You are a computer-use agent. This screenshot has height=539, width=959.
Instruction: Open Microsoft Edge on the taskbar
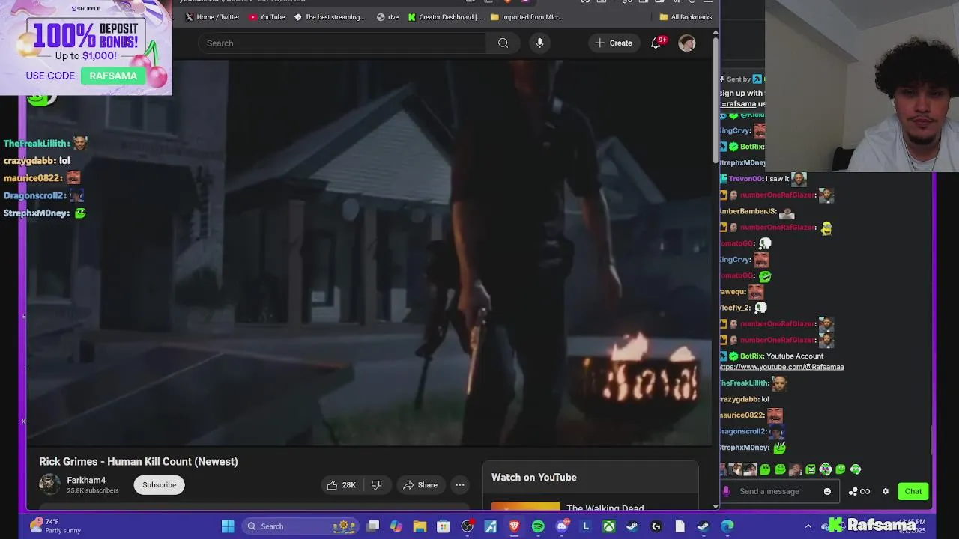(727, 526)
